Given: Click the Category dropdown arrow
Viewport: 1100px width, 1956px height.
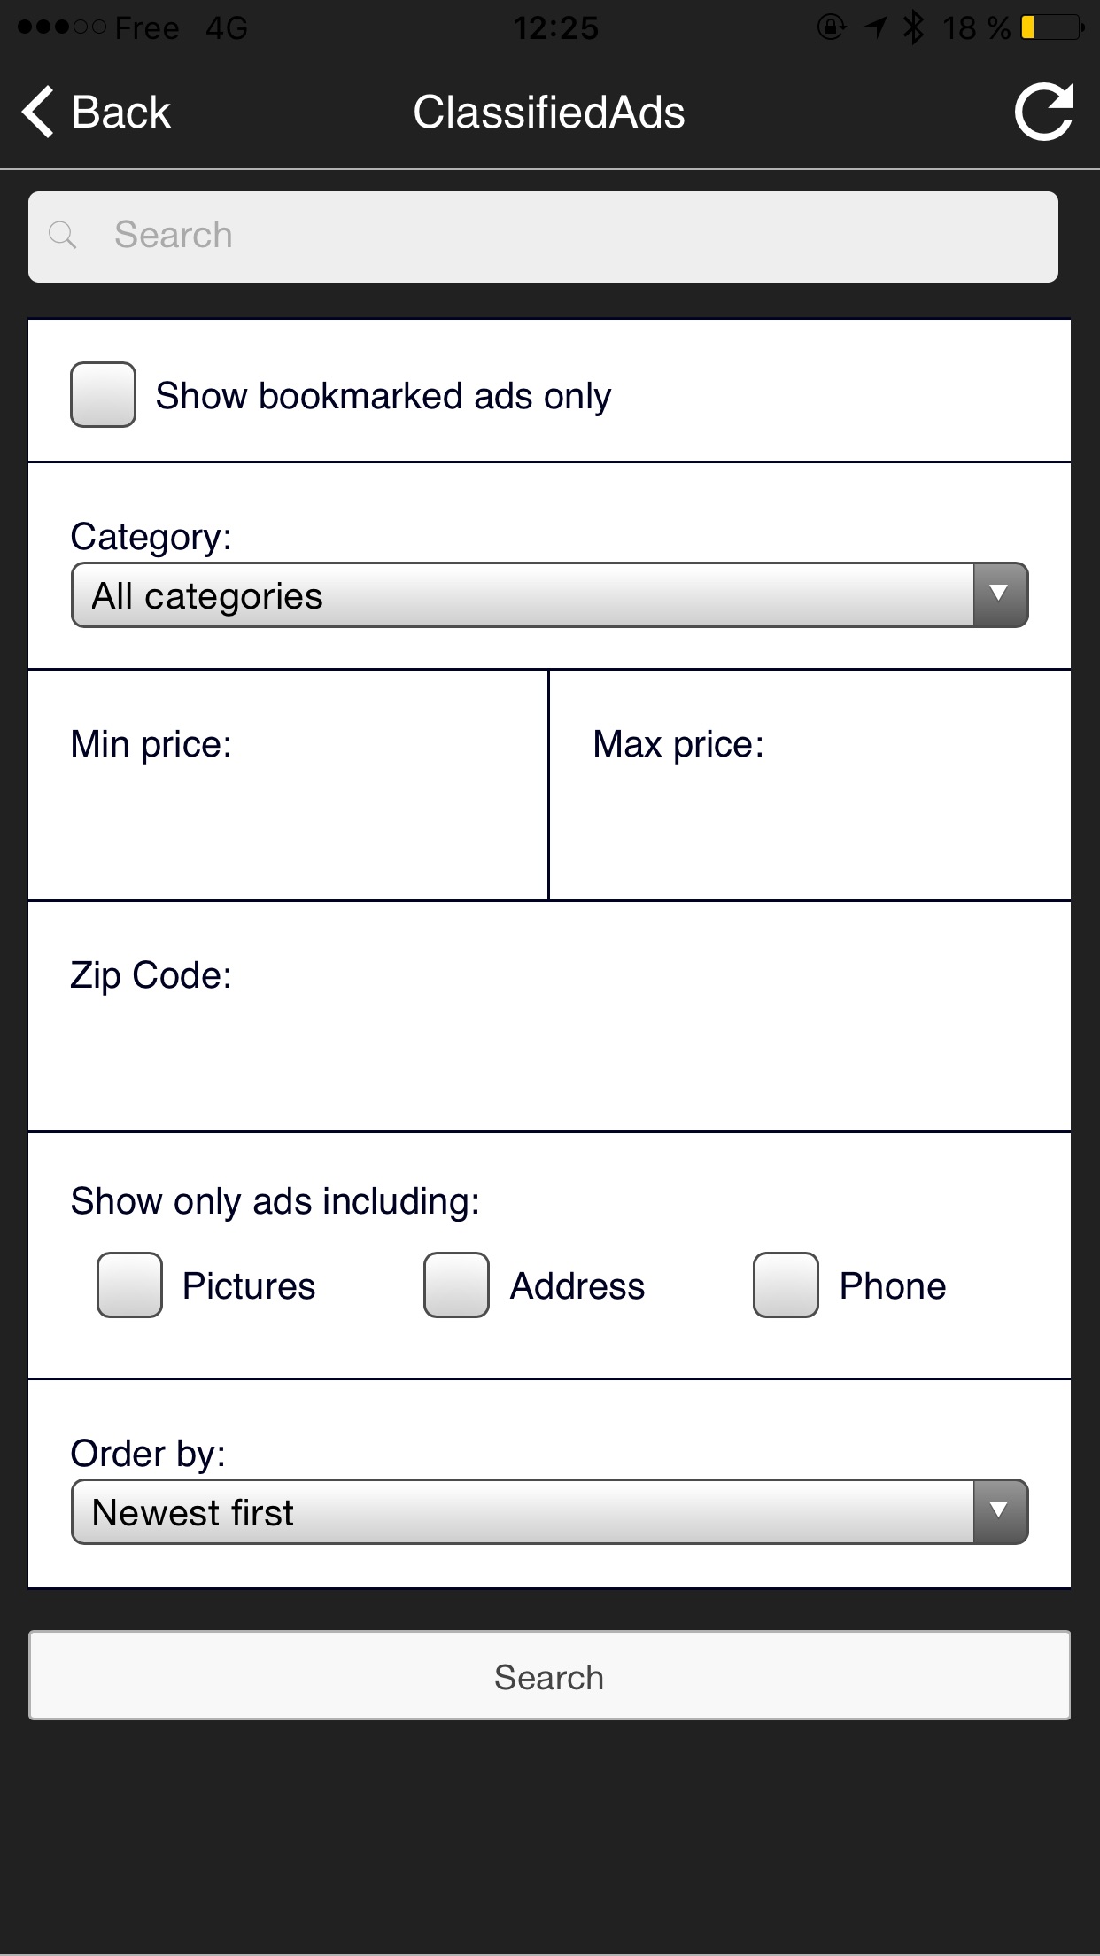Looking at the screenshot, I should click(x=1000, y=595).
